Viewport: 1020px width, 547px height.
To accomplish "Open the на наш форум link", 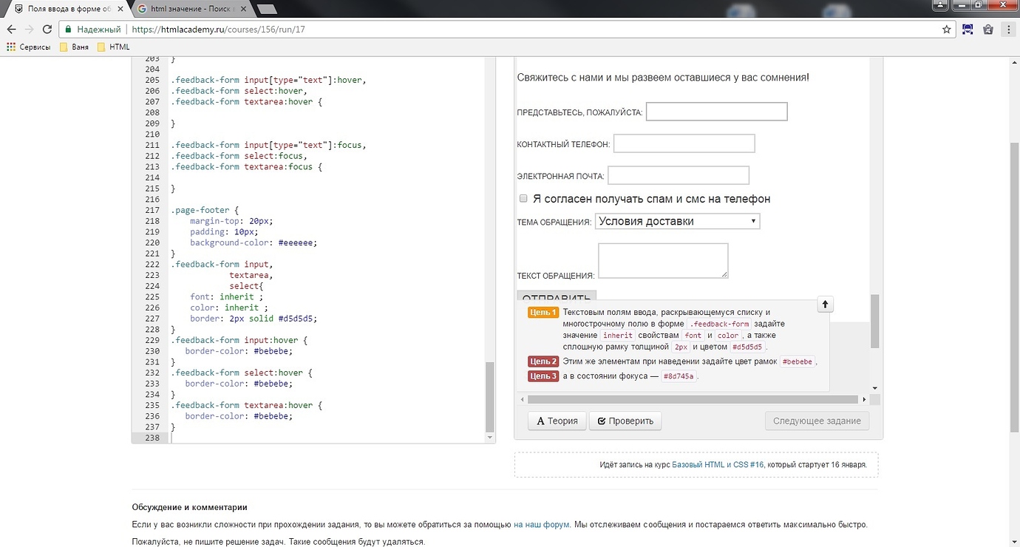I will coord(542,525).
